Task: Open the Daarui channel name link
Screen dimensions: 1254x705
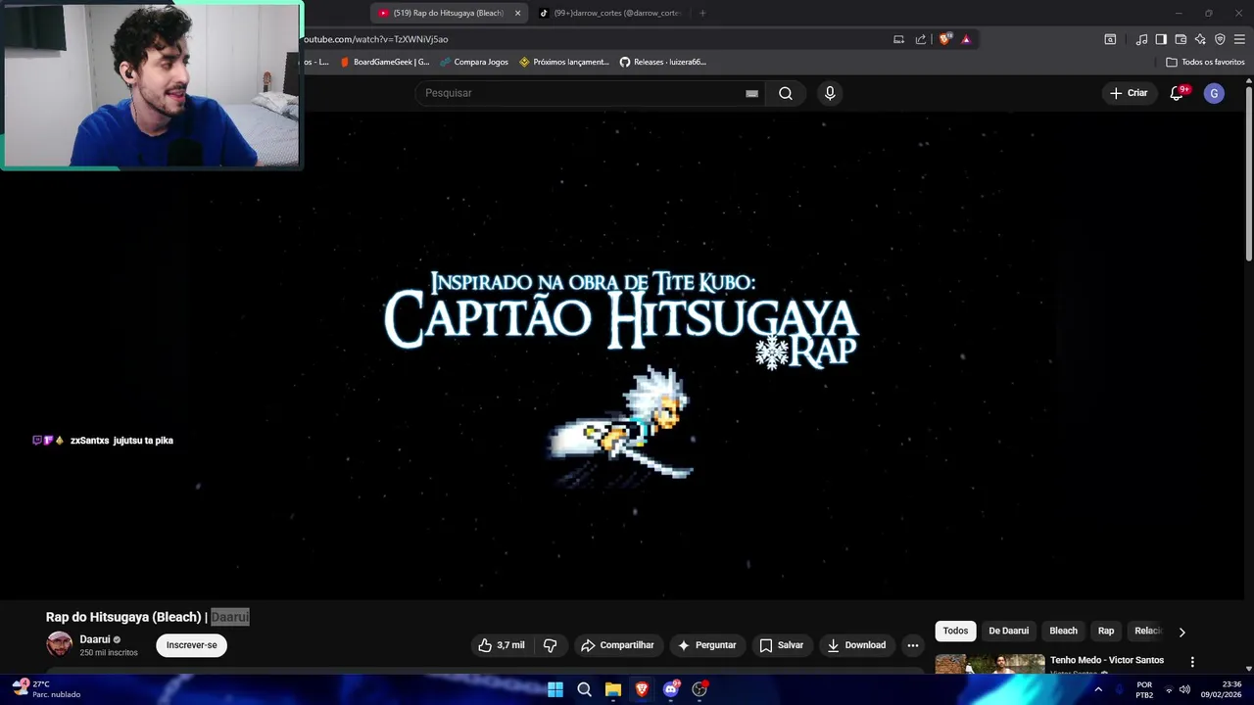Action: [95, 639]
